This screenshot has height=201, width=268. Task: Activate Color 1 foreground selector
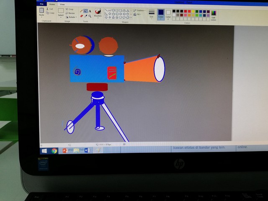click(161, 14)
